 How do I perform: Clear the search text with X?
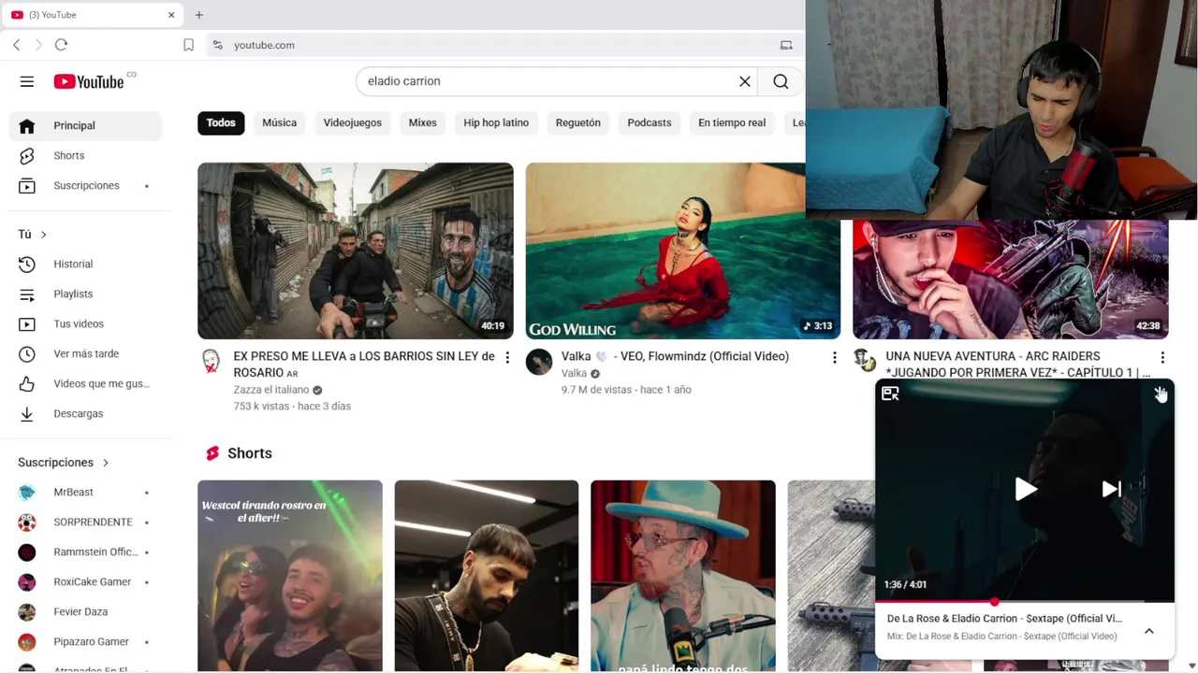point(745,81)
